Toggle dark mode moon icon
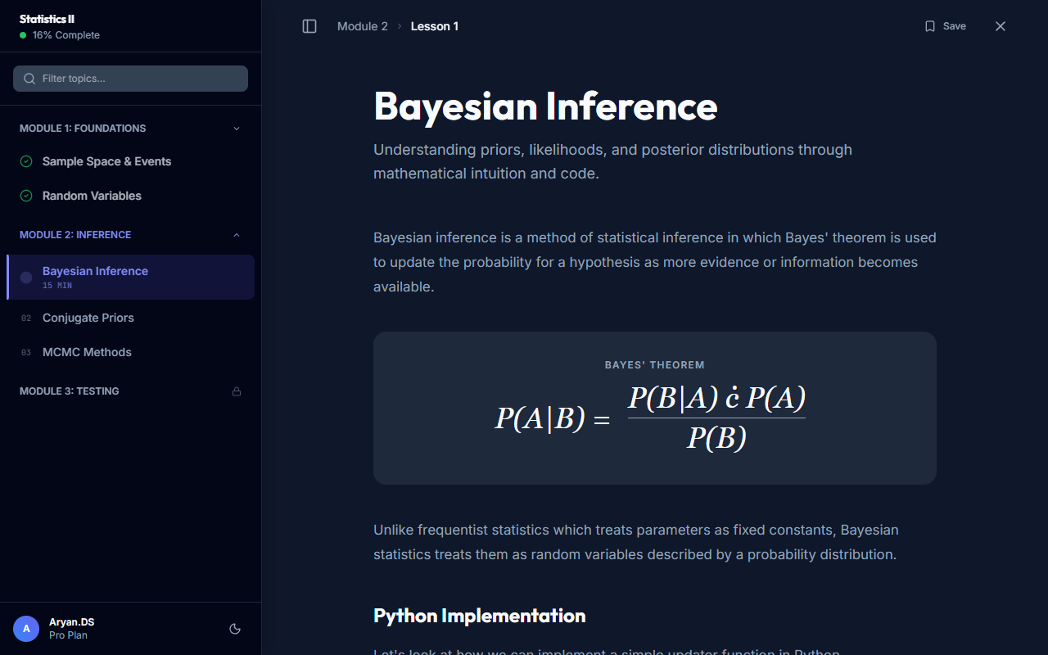Image resolution: width=1048 pixels, height=655 pixels. [235, 629]
